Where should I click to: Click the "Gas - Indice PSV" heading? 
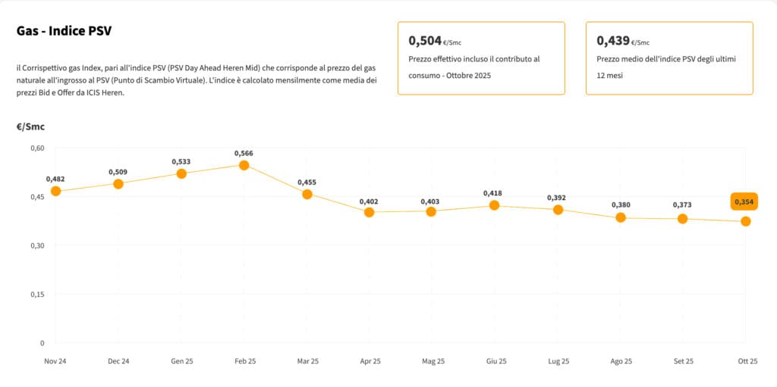pyautogui.click(x=64, y=31)
